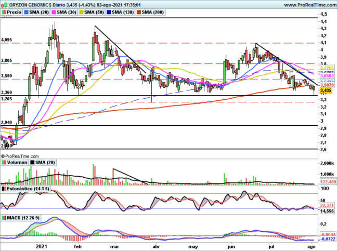
Task: Click the 14,556 stochastic value
Action: [x=327, y=211]
